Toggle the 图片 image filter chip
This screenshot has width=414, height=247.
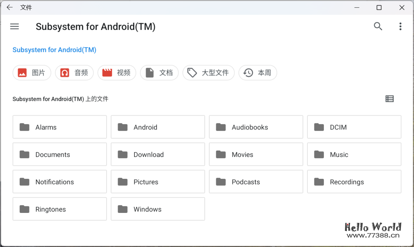click(x=32, y=73)
